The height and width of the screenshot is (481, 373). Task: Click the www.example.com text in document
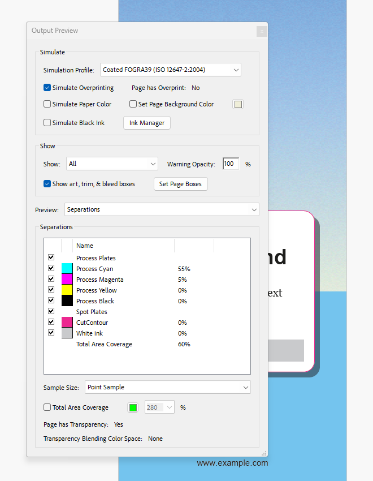232,463
